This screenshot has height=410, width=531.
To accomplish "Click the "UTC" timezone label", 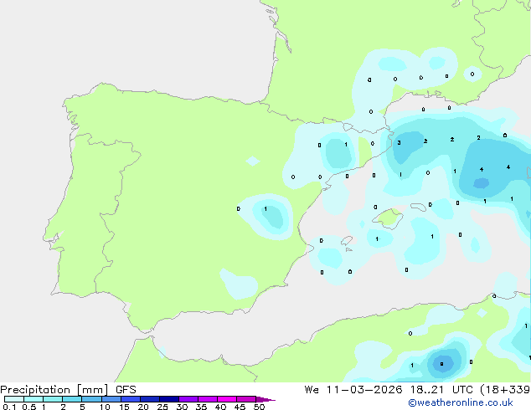I will [x=462, y=390].
